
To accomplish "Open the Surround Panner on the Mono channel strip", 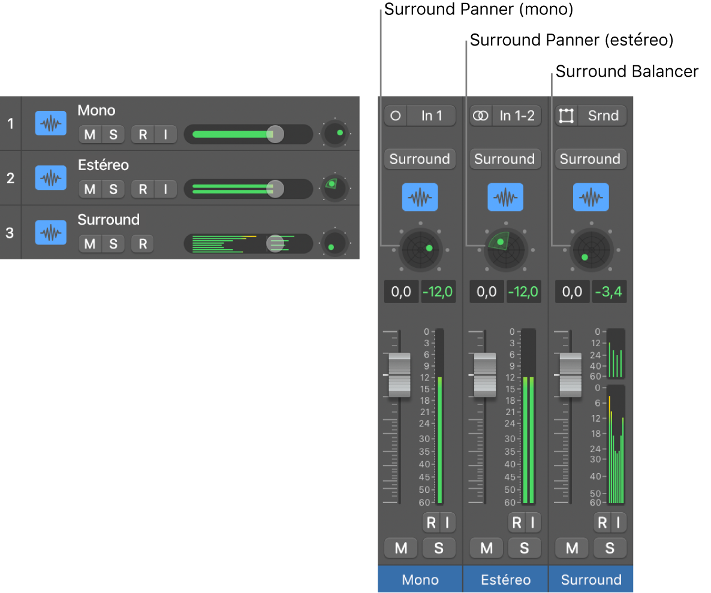I will tap(420, 250).
